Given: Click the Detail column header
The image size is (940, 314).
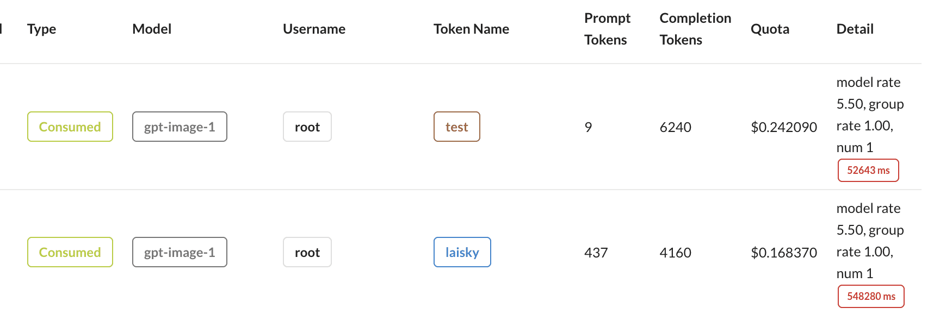Looking at the screenshot, I should tap(855, 29).
